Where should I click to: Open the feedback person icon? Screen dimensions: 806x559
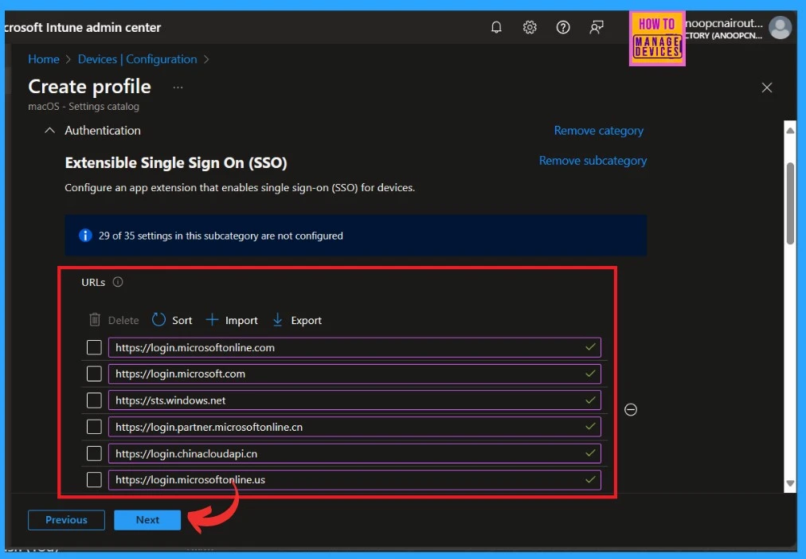(597, 27)
